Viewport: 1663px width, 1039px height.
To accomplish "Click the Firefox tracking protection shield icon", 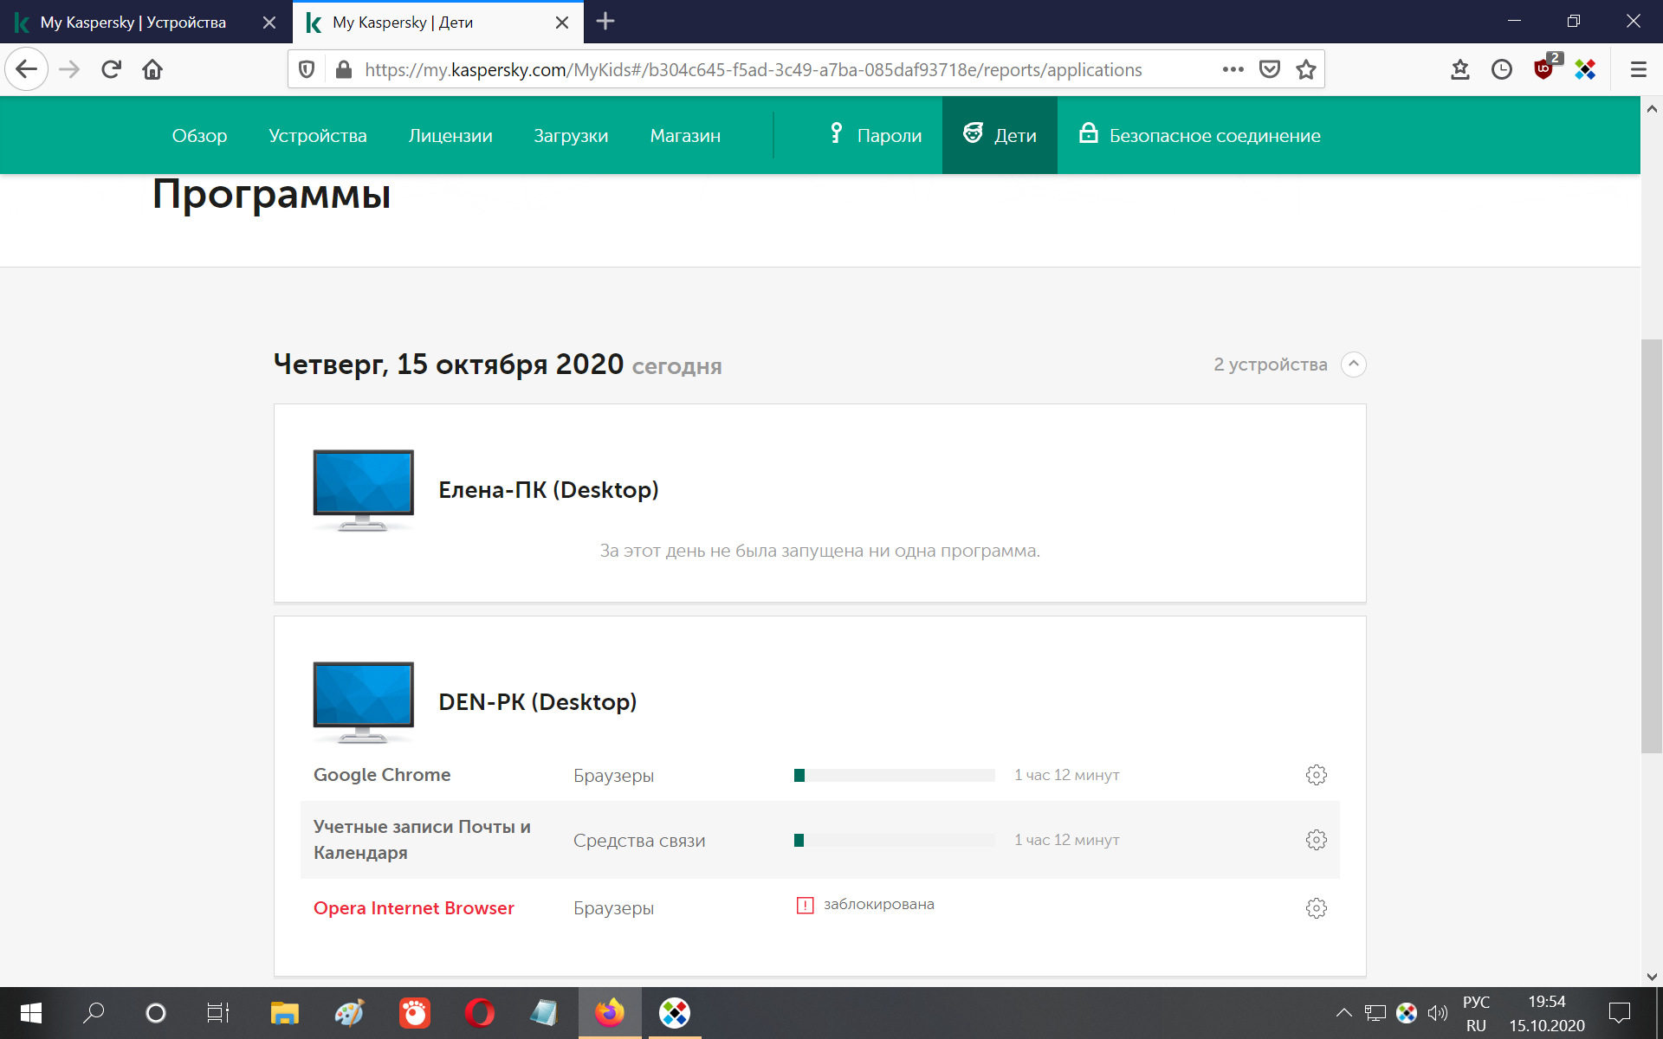I will 307,69.
